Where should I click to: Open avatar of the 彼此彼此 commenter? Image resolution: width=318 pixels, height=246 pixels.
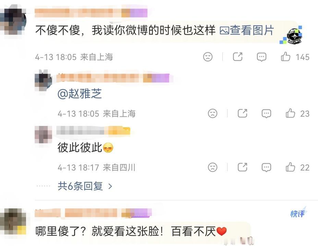click(43, 134)
